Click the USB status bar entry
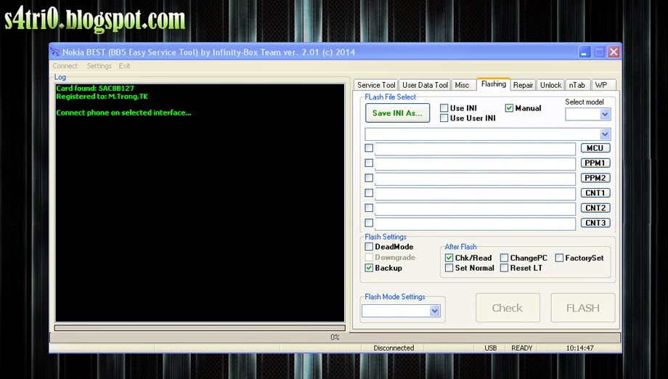The image size is (668, 379). click(490, 348)
